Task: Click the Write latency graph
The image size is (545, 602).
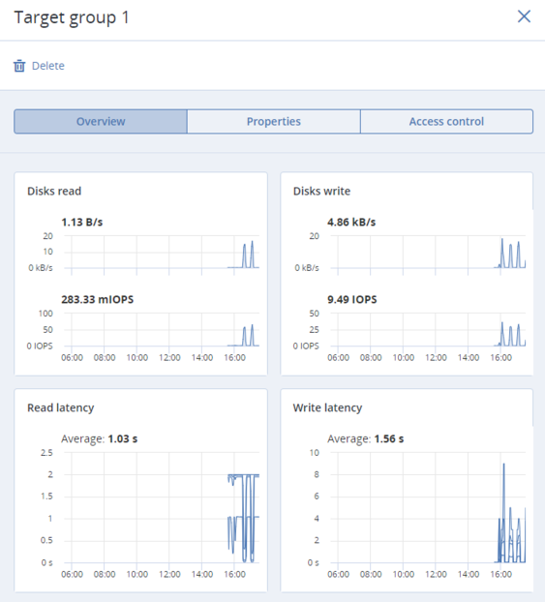Action: pos(428,507)
